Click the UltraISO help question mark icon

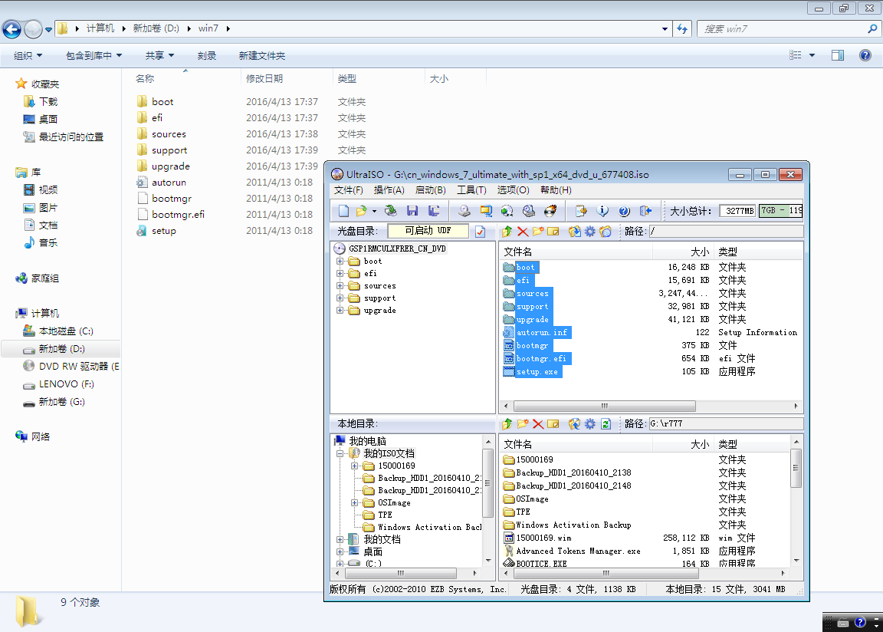pos(624,211)
